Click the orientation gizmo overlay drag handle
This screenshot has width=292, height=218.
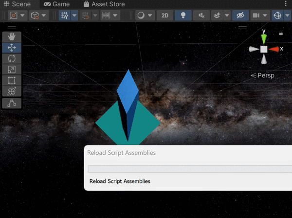pyautogui.click(x=242, y=27)
